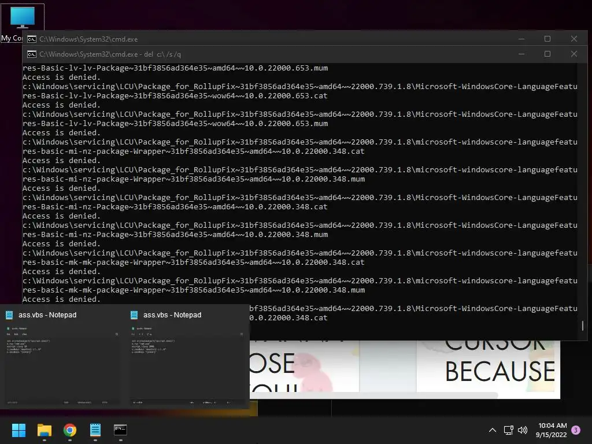Screen dimensions: 592x444
Task: Click the horizontal scrollbar in background image window
Action: [374, 395]
